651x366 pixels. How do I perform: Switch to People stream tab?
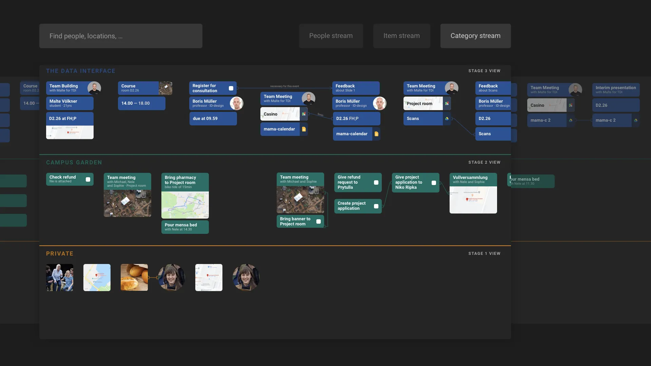(x=331, y=36)
